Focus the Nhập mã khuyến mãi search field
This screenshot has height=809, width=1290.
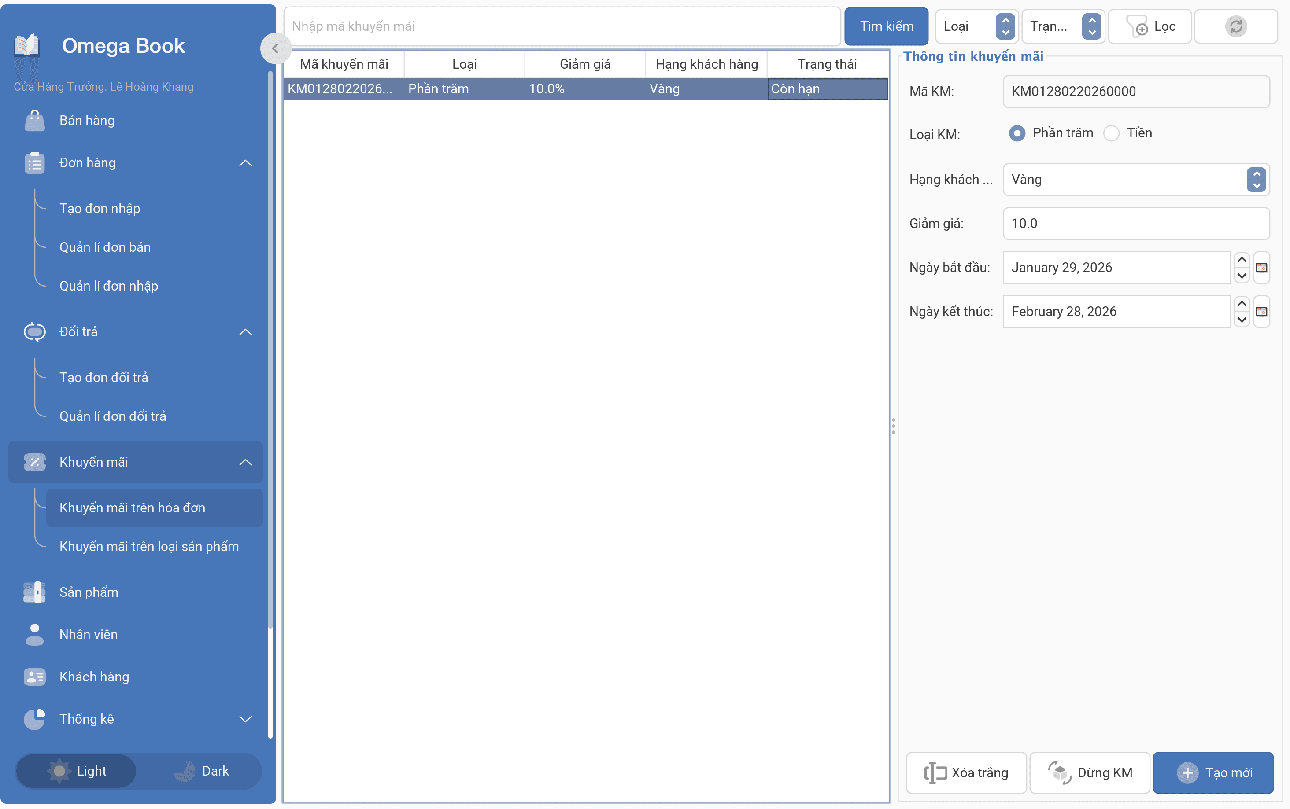(x=562, y=26)
